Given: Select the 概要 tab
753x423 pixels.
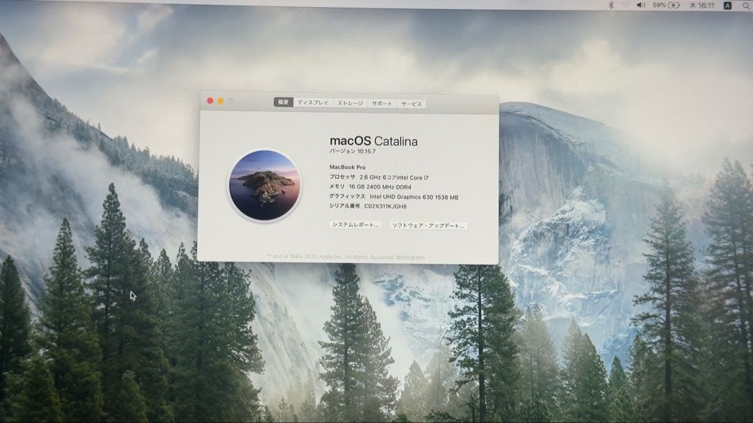Looking at the screenshot, I should point(283,102).
